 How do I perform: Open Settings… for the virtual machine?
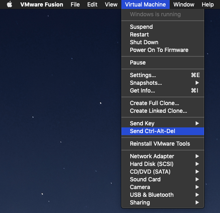pyautogui.click(x=163, y=75)
